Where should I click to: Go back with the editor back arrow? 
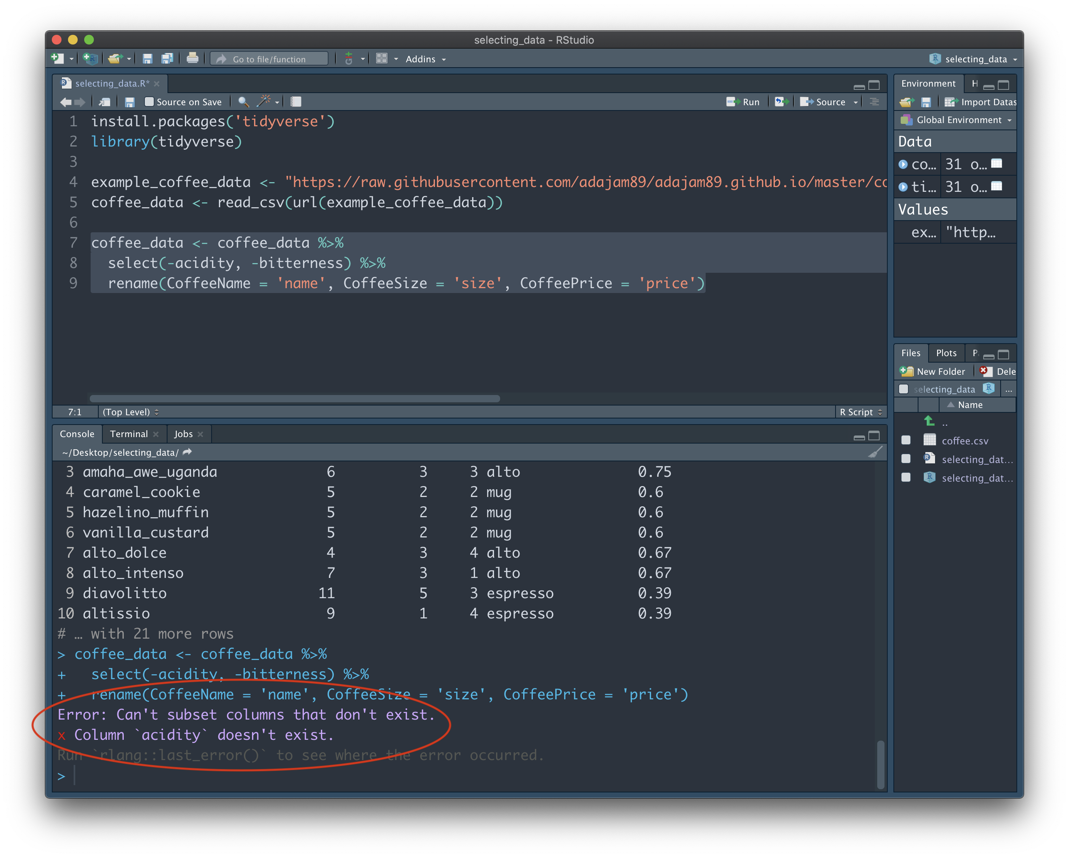click(x=66, y=102)
